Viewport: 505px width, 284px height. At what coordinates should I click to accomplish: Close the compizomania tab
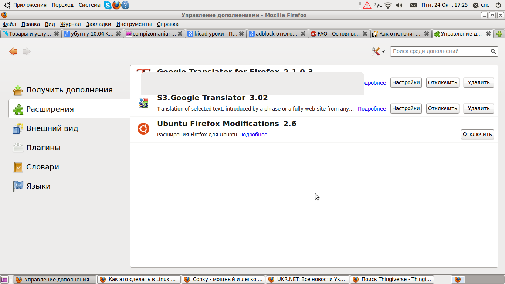pos(180,34)
